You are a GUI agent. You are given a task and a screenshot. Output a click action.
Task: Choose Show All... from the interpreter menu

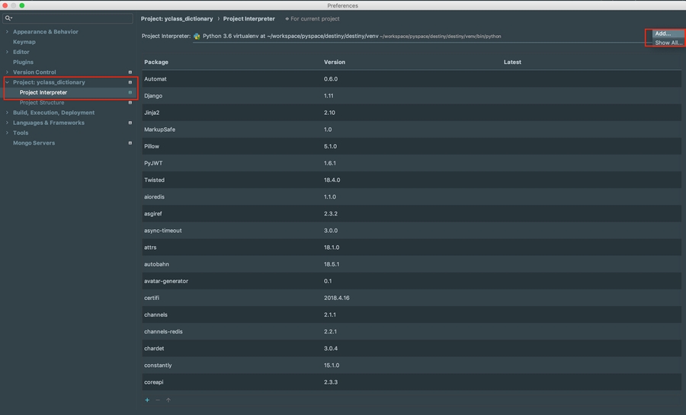click(x=668, y=43)
